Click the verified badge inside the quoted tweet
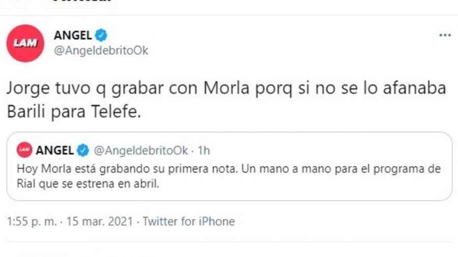The height and width of the screenshot is (257, 458). (x=83, y=150)
